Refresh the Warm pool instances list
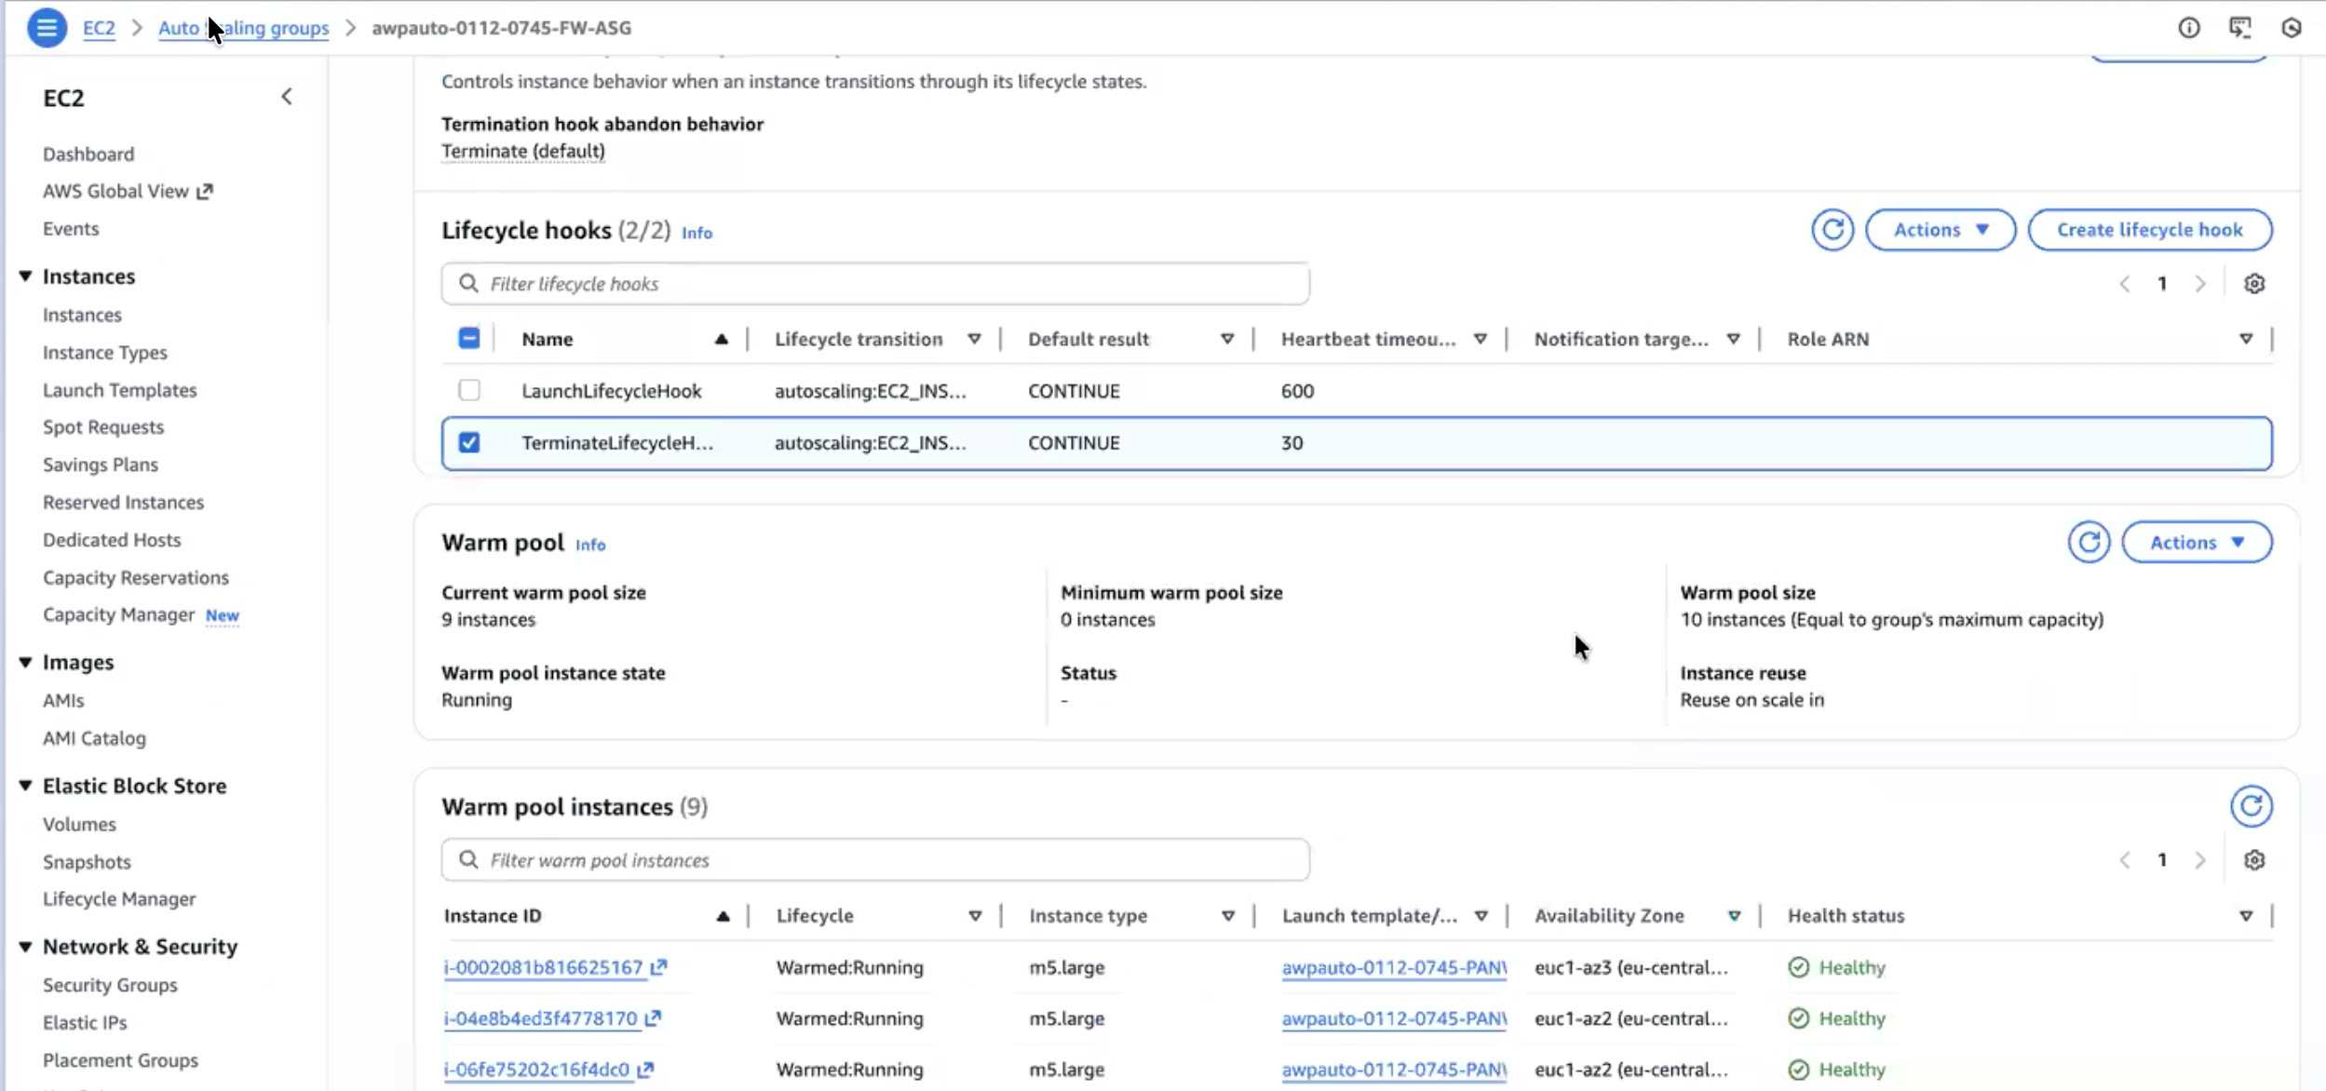 [2251, 806]
